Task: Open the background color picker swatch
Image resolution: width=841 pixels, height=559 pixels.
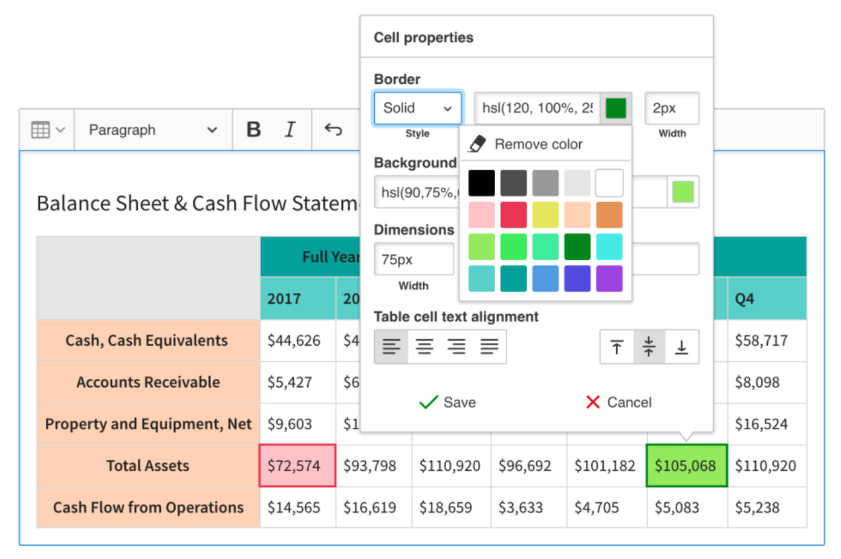Action: click(683, 192)
